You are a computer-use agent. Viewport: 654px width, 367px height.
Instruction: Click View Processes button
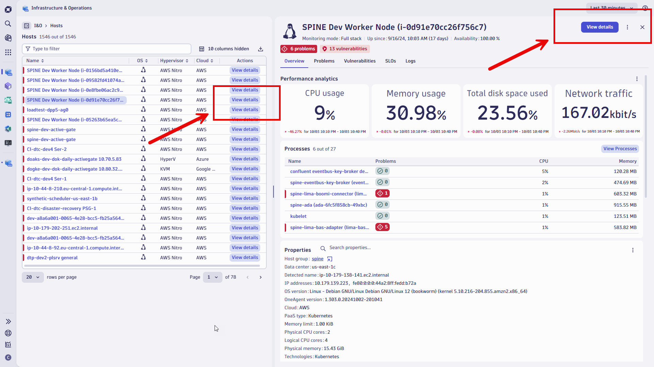pos(620,148)
